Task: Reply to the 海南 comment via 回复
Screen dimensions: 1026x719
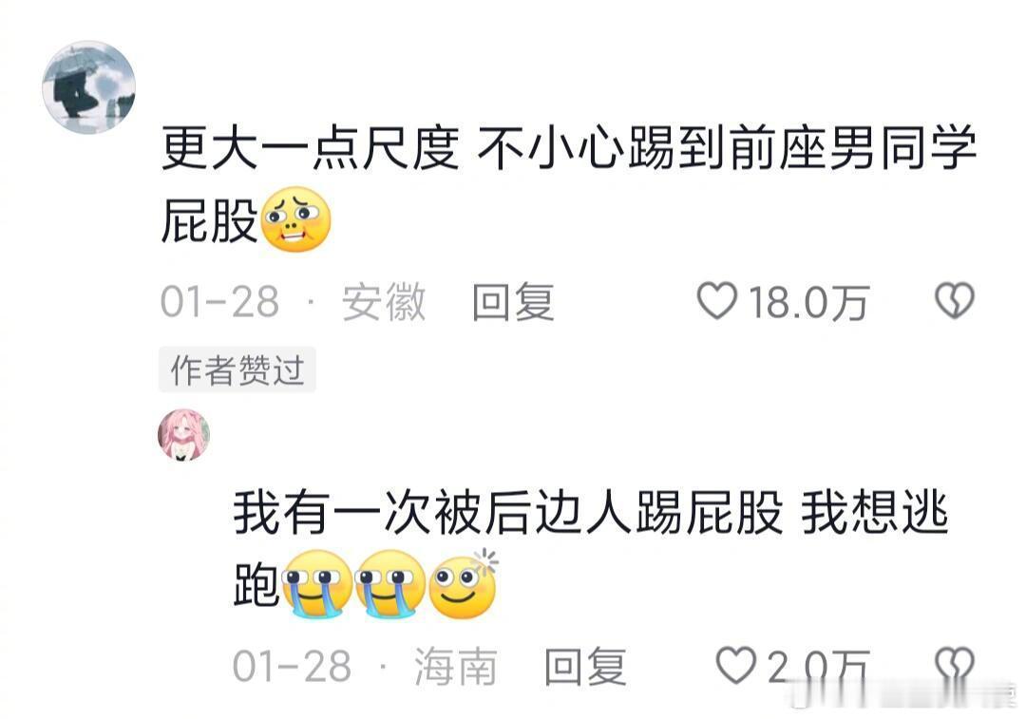Action: [585, 666]
